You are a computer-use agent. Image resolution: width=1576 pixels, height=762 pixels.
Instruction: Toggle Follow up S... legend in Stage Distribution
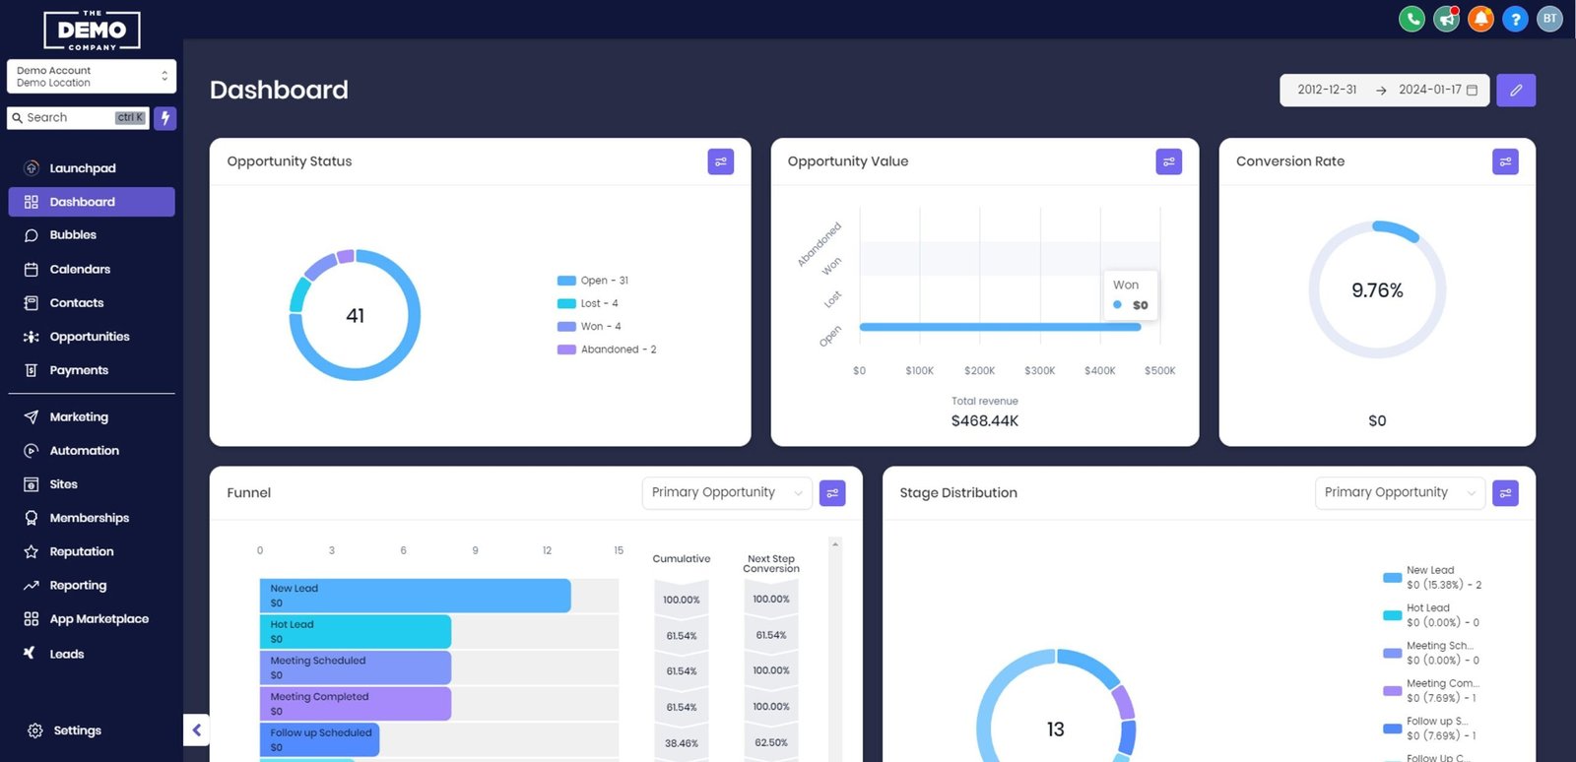click(1430, 729)
